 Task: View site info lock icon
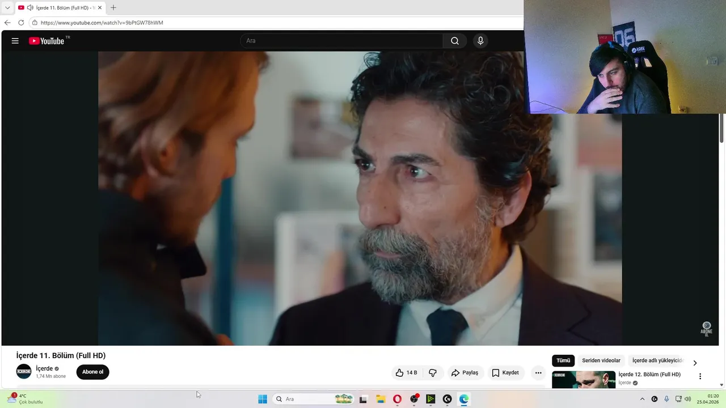coord(35,23)
